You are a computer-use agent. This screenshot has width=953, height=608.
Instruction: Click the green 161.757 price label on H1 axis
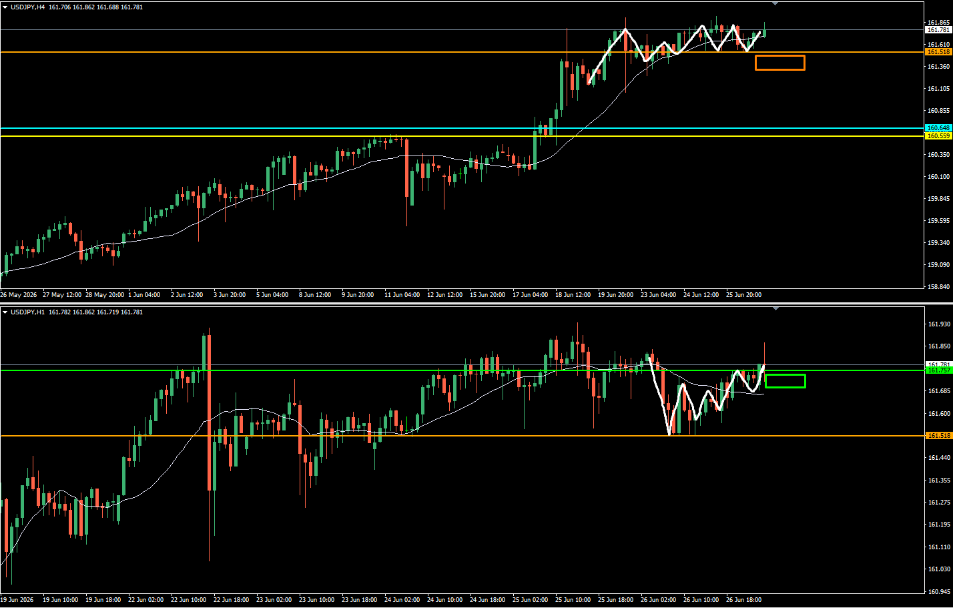[938, 370]
